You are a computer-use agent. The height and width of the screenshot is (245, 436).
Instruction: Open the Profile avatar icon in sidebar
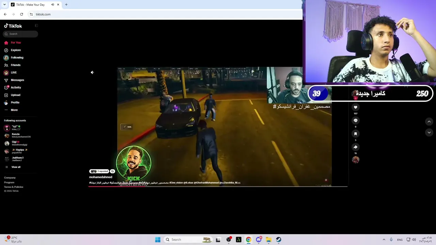tap(6, 102)
